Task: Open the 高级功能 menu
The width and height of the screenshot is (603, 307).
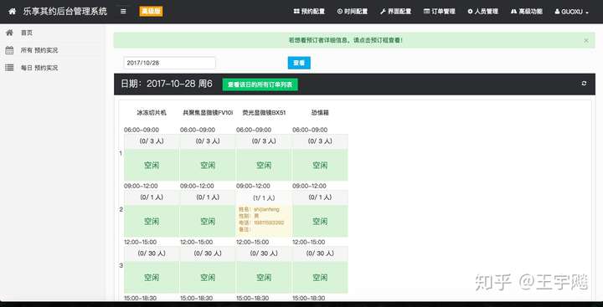Action: (x=527, y=12)
